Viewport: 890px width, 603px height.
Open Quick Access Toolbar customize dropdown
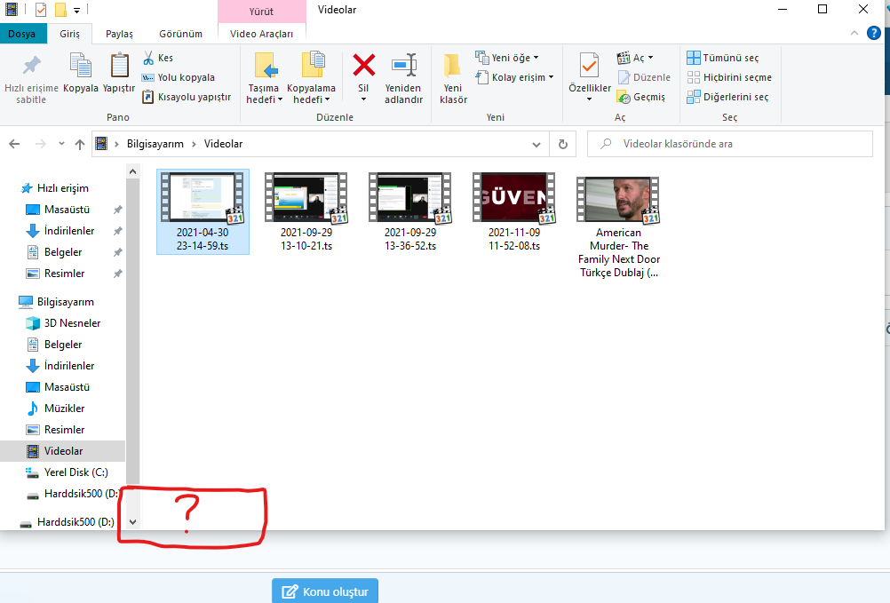click(x=76, y=10)
